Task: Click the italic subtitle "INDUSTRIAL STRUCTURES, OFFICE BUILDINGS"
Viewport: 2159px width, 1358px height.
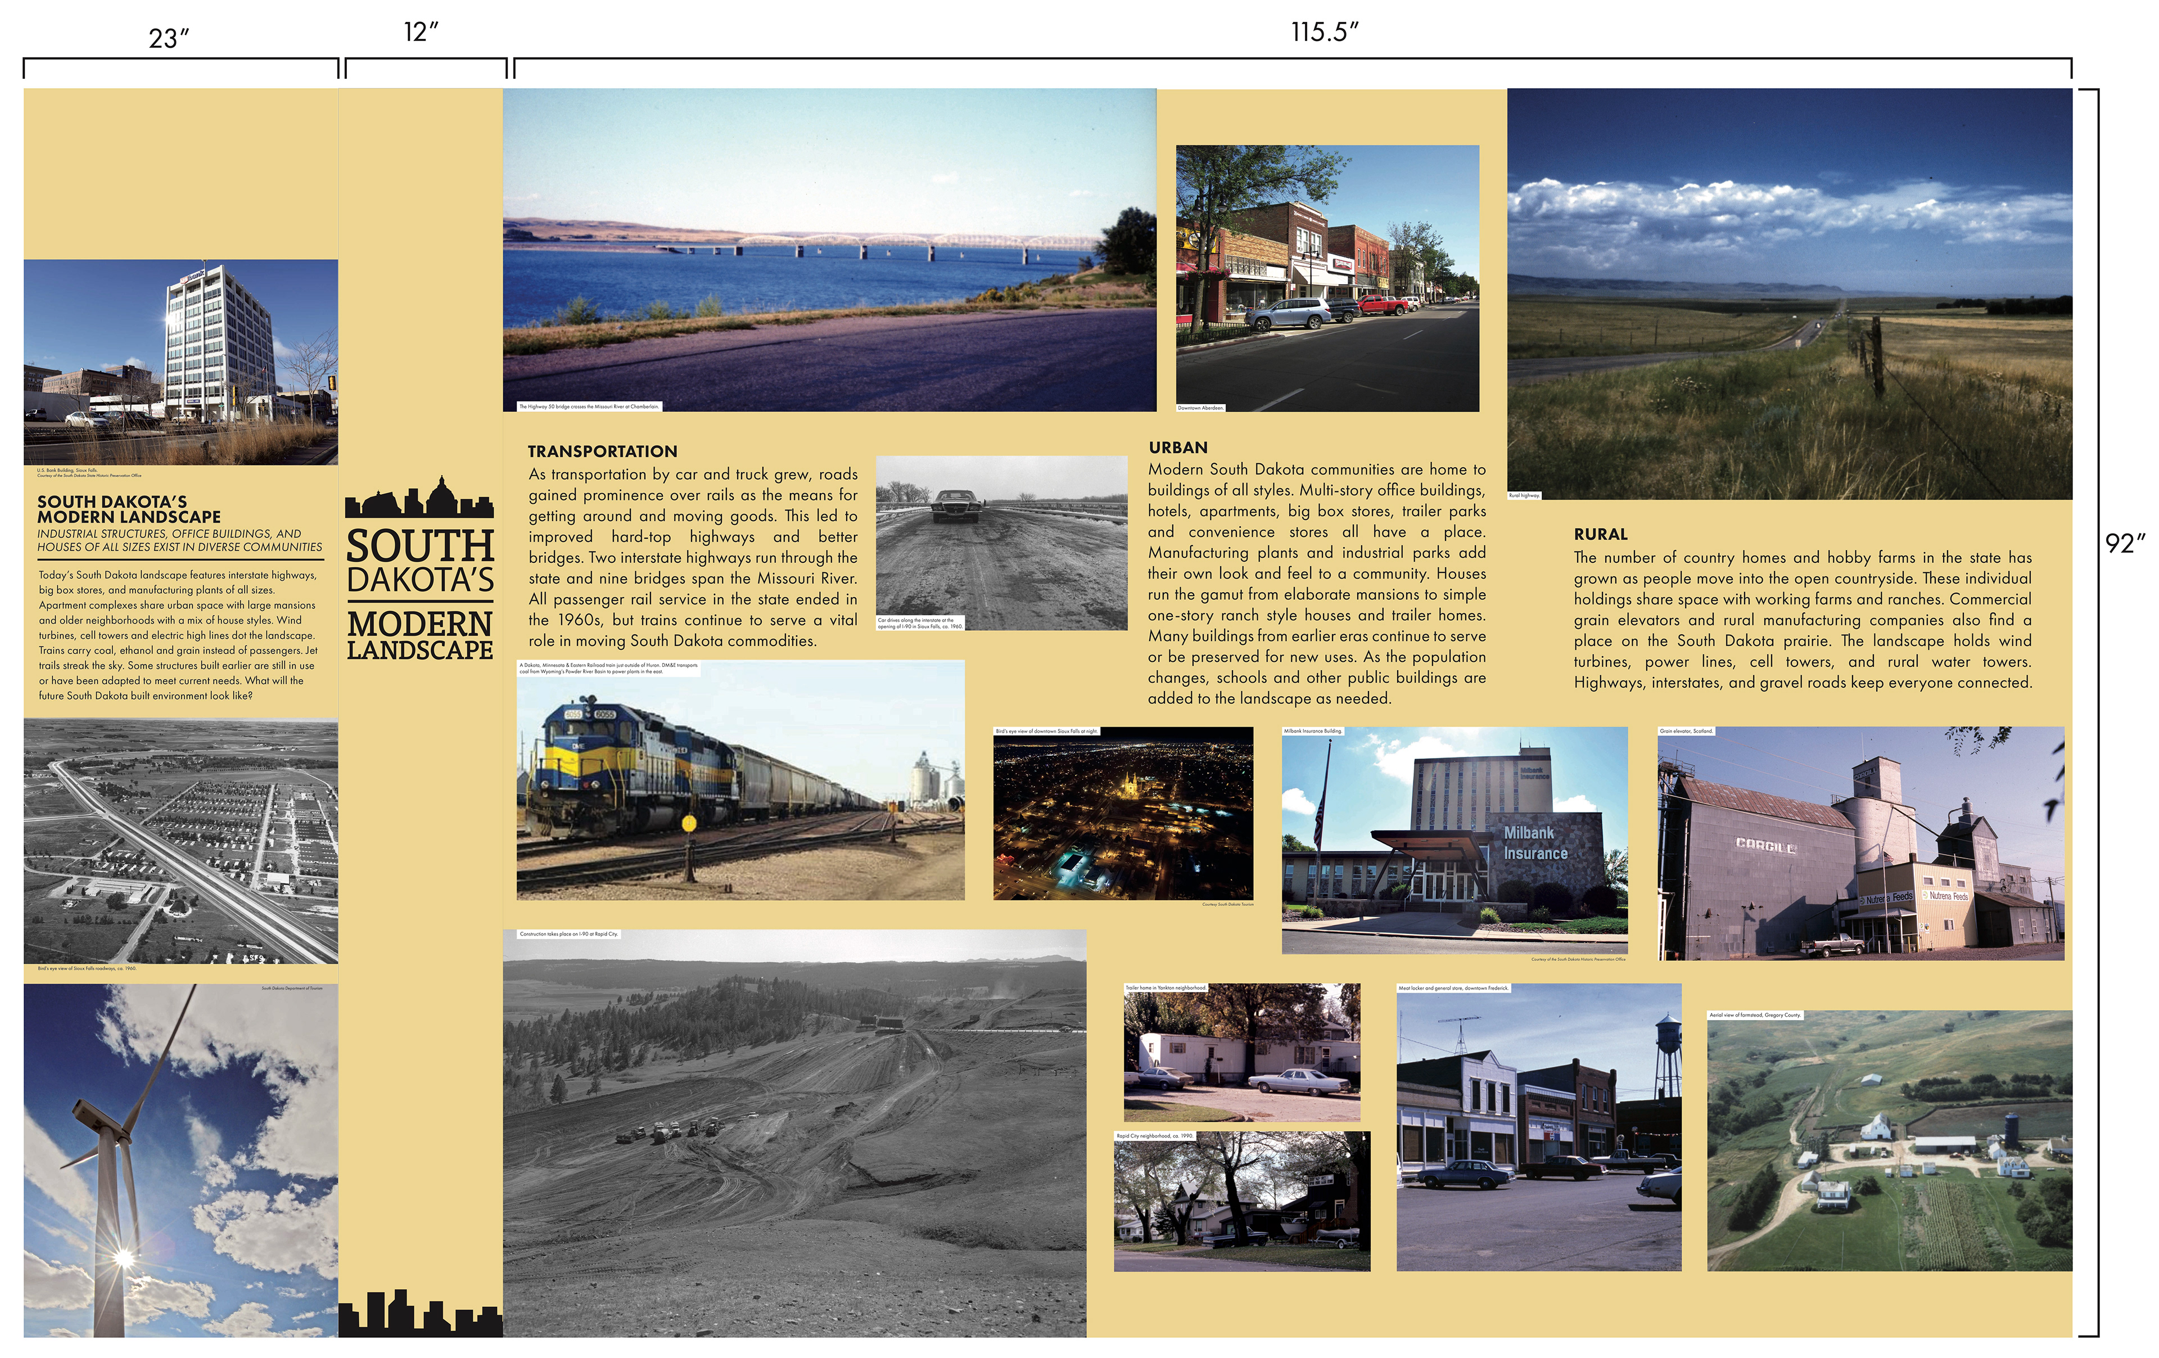Action: point(179,540)
